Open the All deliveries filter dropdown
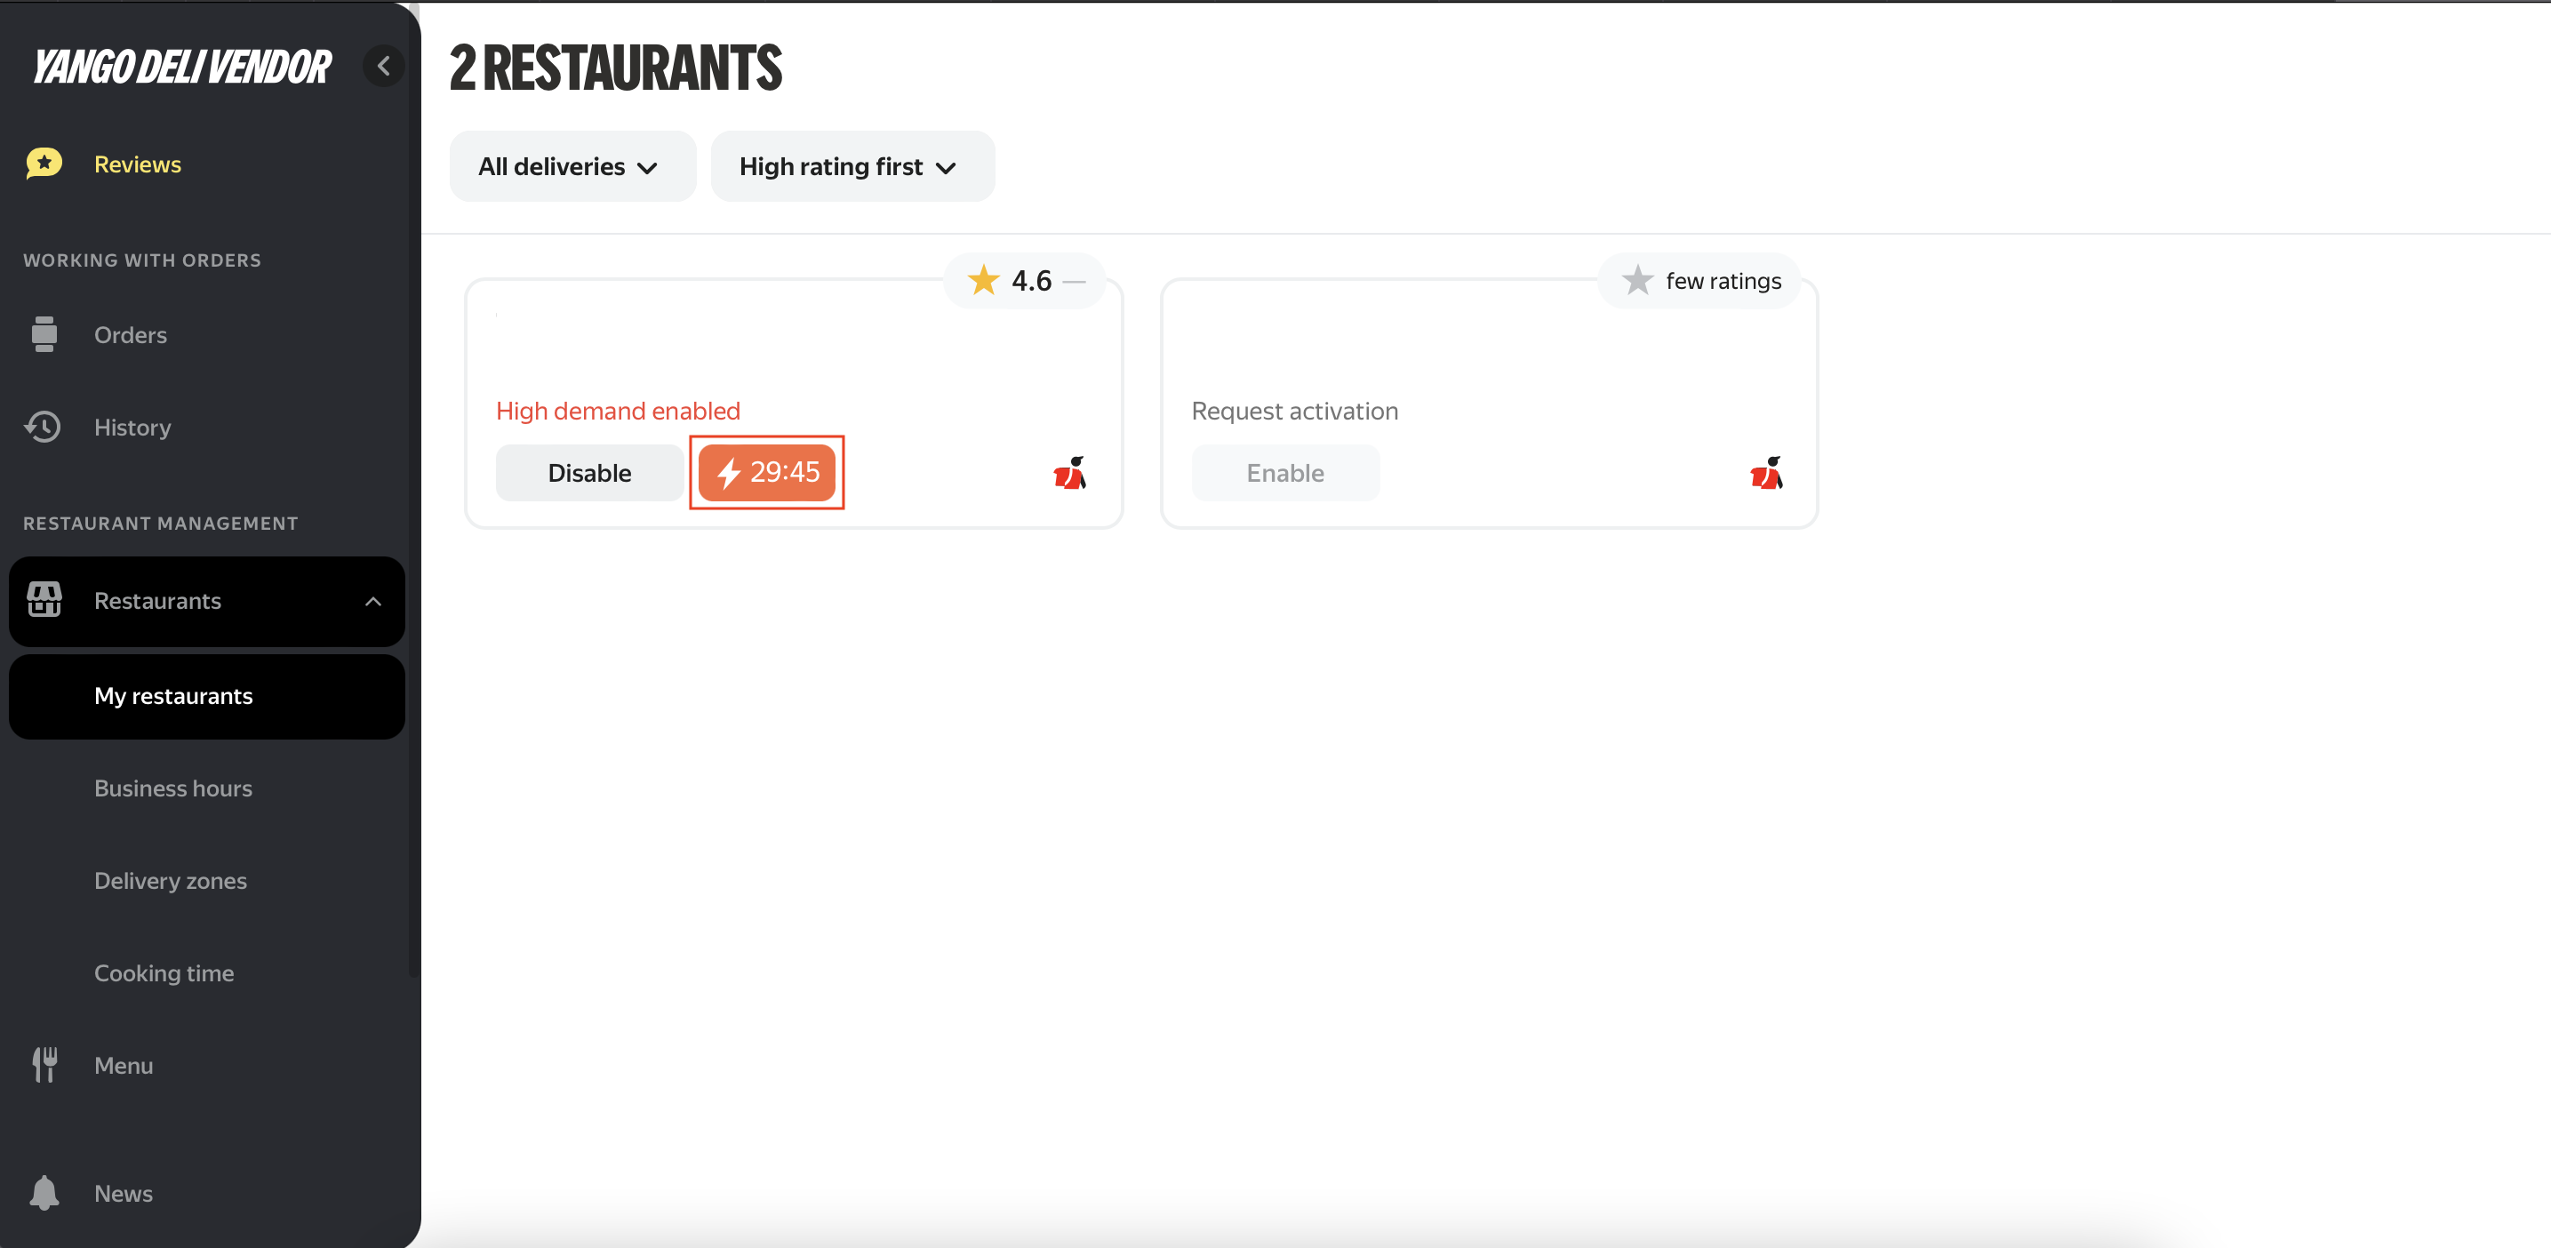2551x1248 pixels. click(x=572, y=166)
